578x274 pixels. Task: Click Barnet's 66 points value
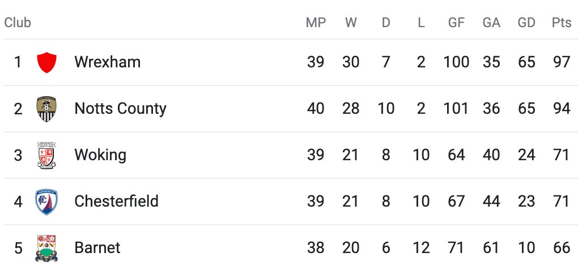[x=562, y=248]
